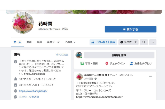Open the https://www.hanajikan.jp/ link
This screenshot has height=109, width=165.
coord(33,91)
